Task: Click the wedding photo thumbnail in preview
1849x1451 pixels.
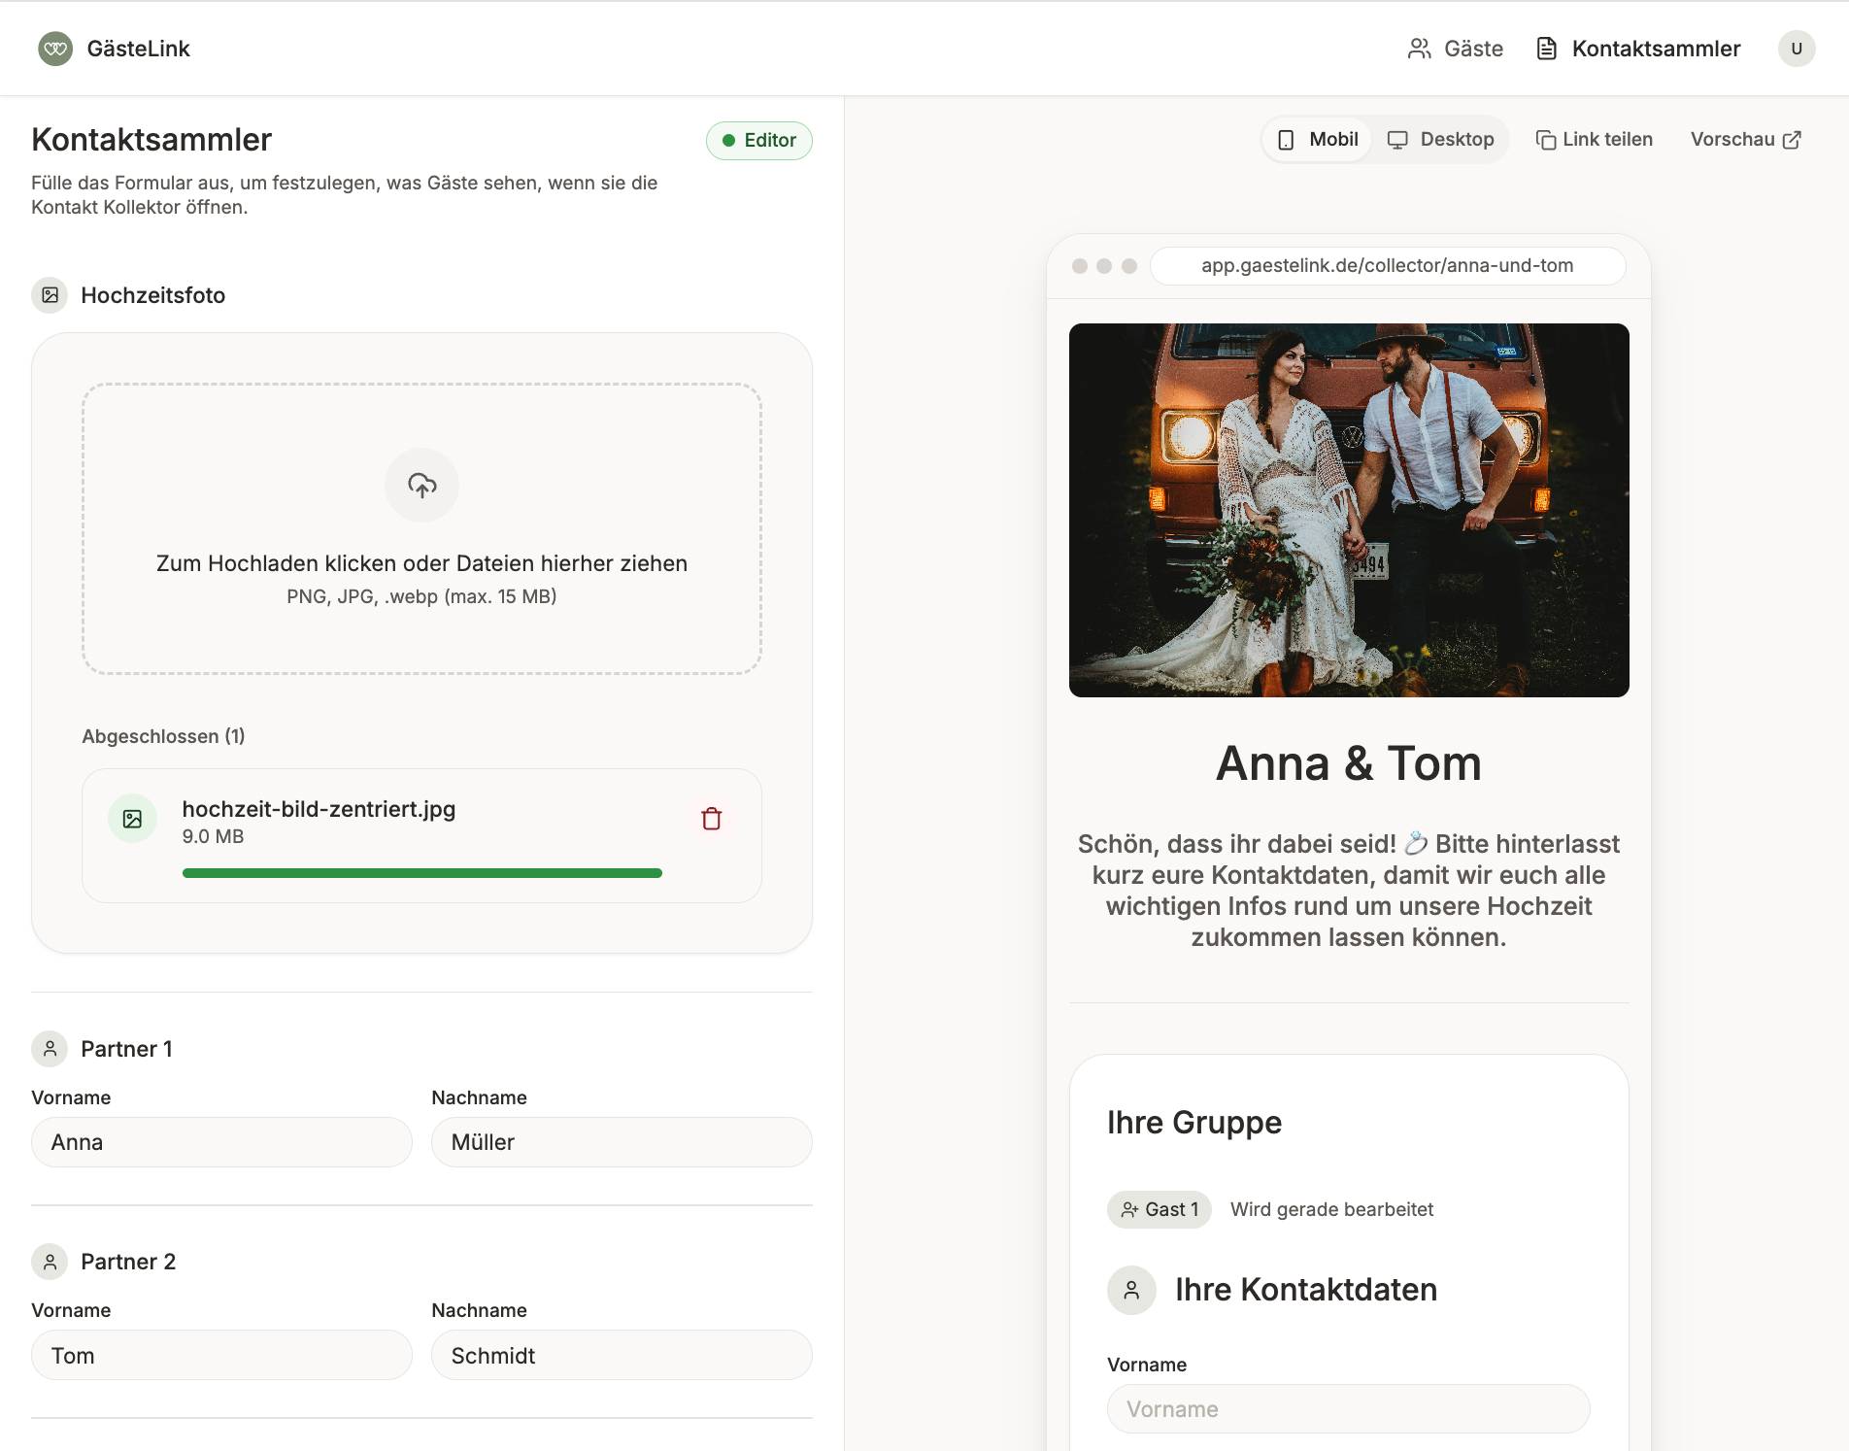Action: click(1349, 510)
